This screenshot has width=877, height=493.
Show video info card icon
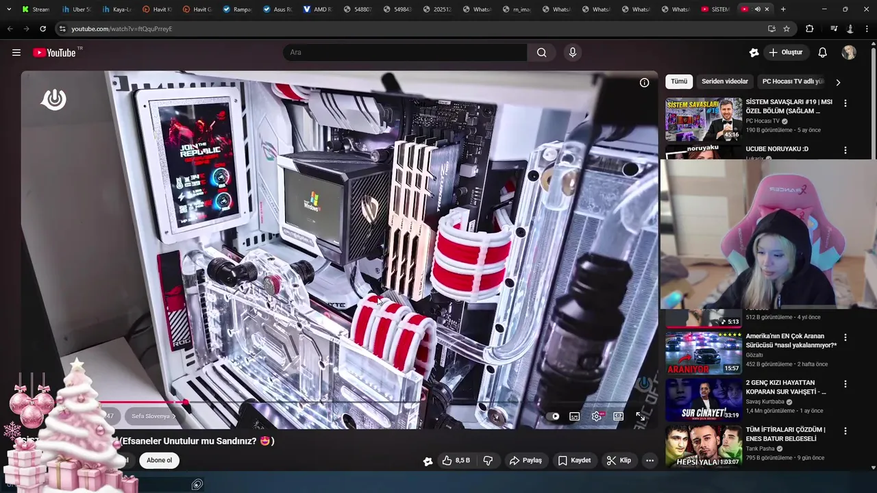coord(644,83)
